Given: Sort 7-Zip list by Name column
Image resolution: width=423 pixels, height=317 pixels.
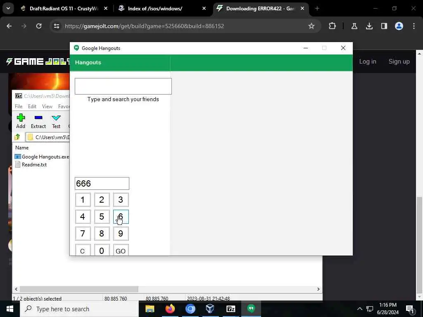Looking at the screenshot, I should click(22, 148).
